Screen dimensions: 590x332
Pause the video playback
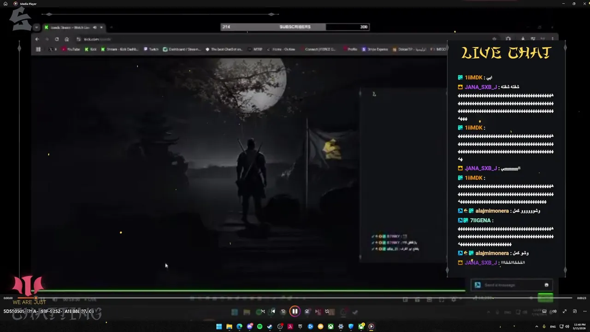295,311
